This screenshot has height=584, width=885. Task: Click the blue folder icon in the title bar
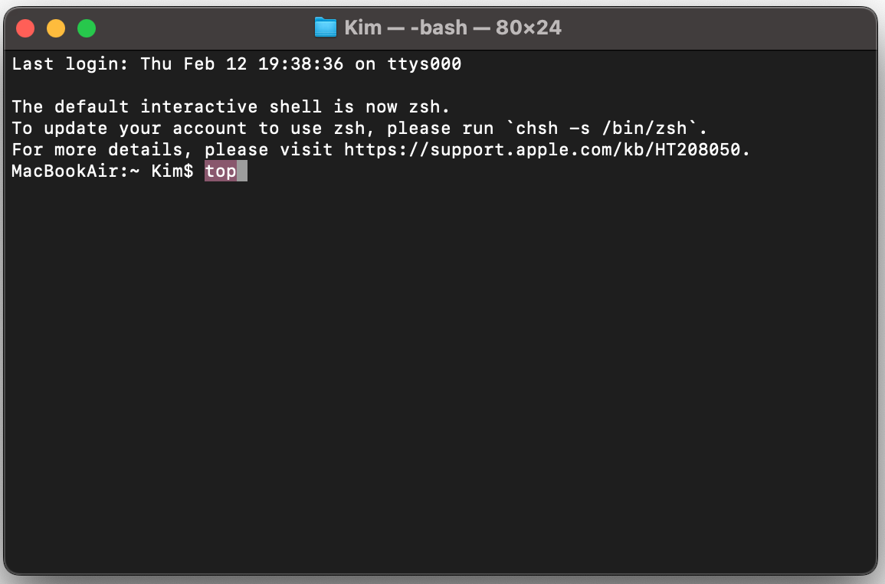click(x=325, y=27)
